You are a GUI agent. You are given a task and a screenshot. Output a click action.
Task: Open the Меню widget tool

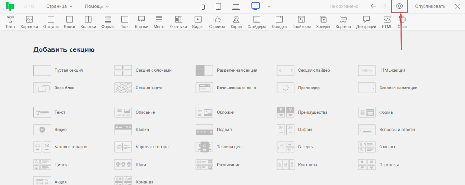(159, 22)
